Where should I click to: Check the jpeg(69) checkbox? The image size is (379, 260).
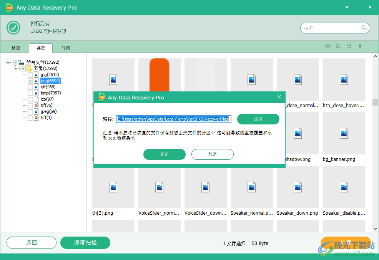click(30, 112)
